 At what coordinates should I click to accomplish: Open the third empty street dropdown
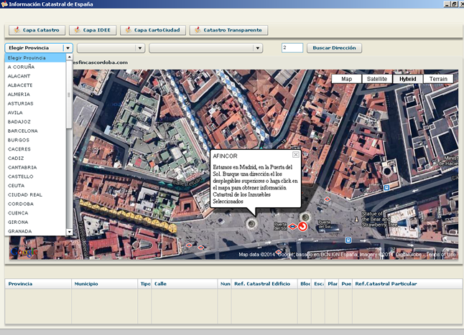coord(206,48)
